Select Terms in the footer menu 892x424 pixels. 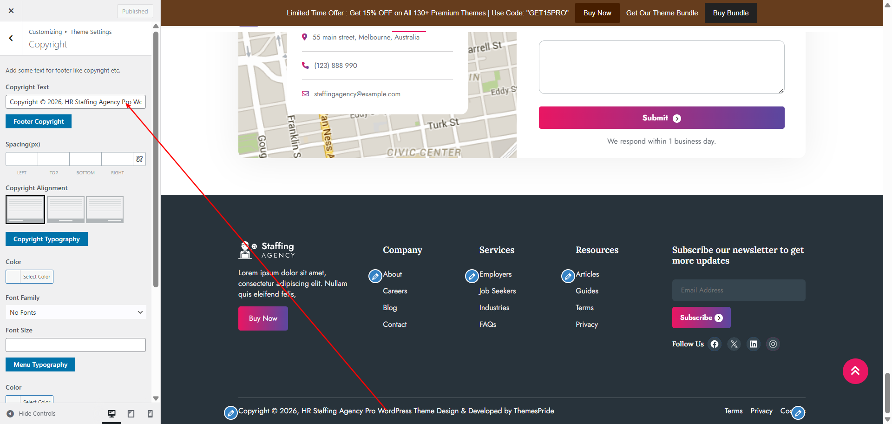[x=584, y=307]
